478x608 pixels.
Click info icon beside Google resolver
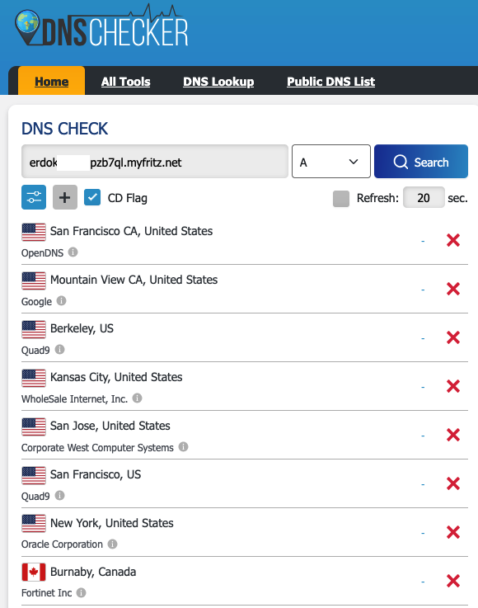click(x=61, y=301)
